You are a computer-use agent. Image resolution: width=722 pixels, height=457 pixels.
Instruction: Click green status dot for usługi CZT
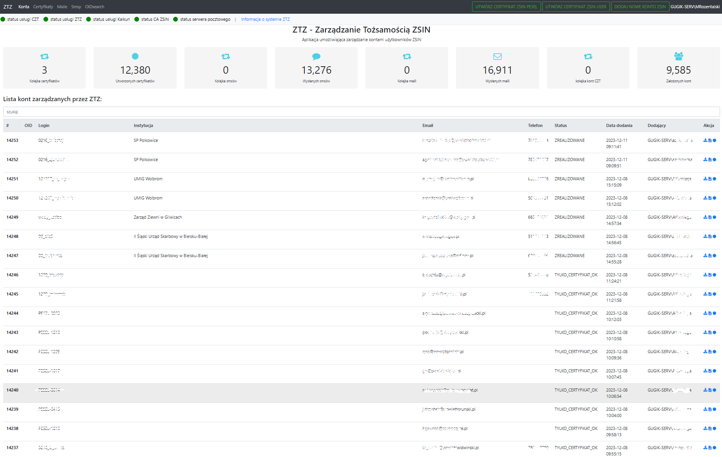click(3, 19)
